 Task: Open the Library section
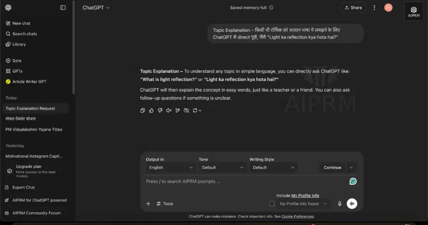pyautogui.click(x=15, y=44)
